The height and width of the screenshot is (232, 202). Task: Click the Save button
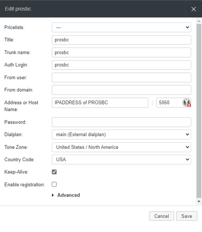(x=187, y=216)
